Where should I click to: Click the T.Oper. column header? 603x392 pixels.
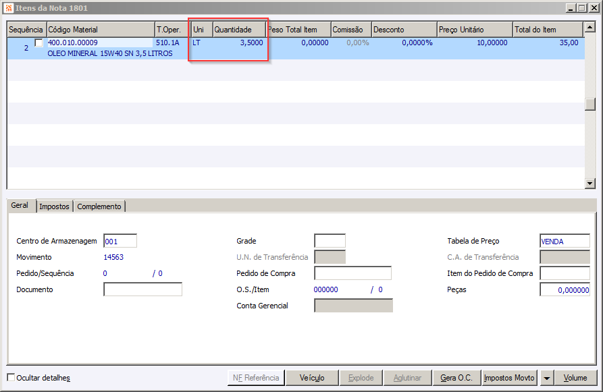(x=173, y=30)
